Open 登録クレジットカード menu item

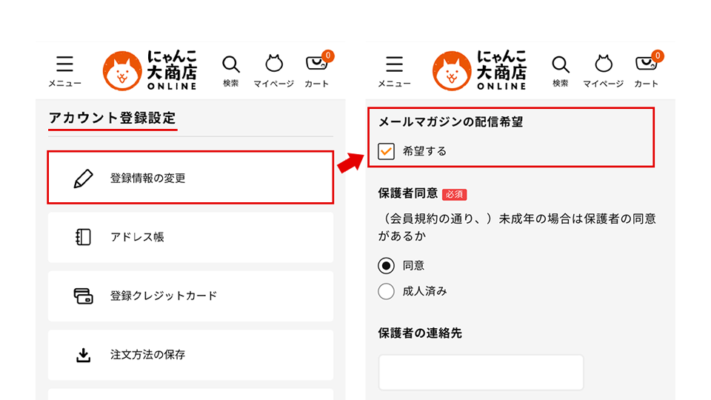click(x=190, y=296)
